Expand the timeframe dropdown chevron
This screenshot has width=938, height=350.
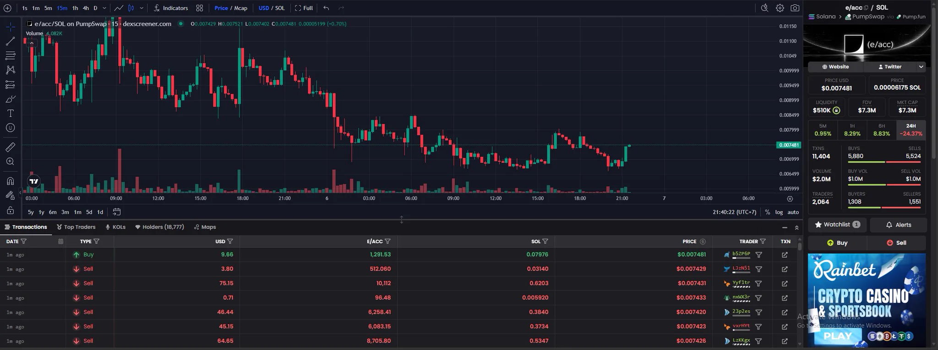click(104, 8)
